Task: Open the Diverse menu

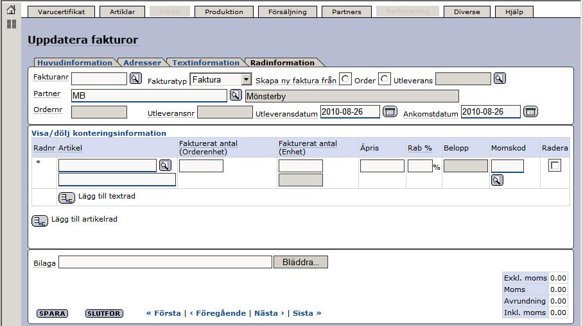Action: coord(467,12)
